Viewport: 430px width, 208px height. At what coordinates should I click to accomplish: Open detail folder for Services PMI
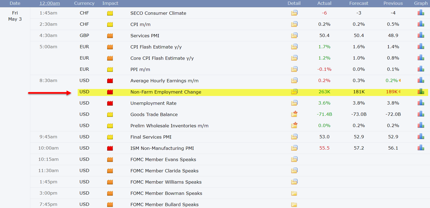tap(294, 35)
